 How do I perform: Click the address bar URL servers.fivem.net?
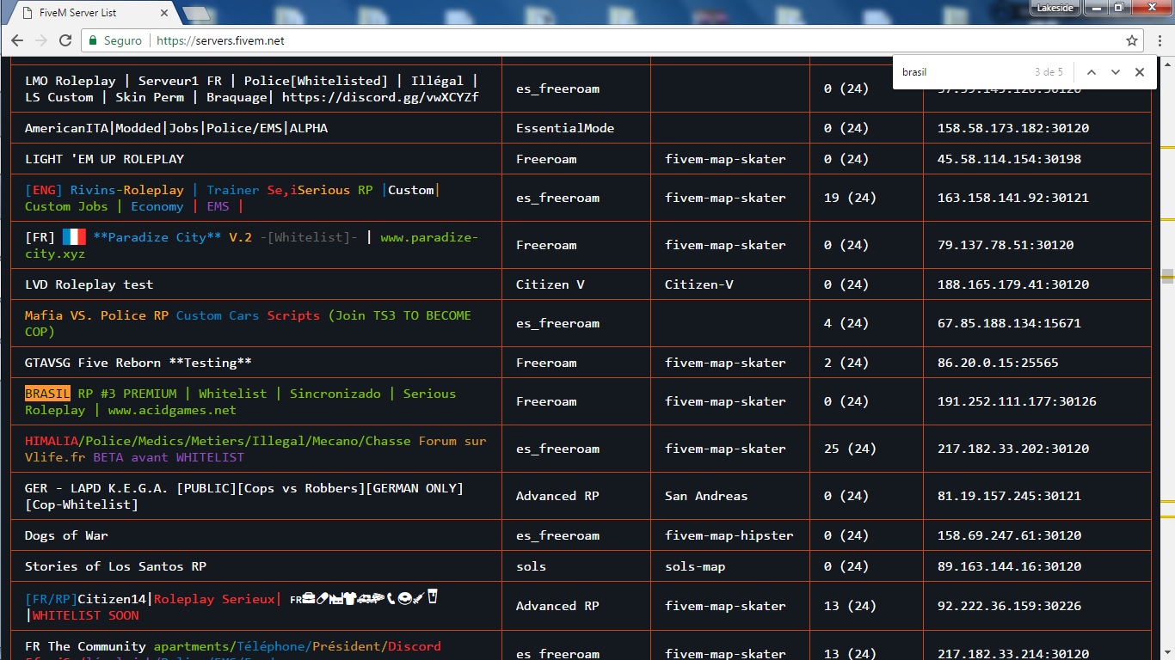[x=221, y=40]
